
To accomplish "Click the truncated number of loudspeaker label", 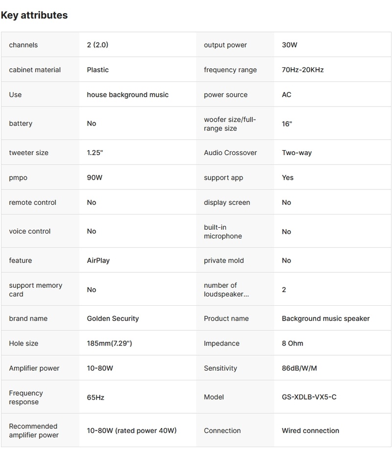I will coord(227,290).
